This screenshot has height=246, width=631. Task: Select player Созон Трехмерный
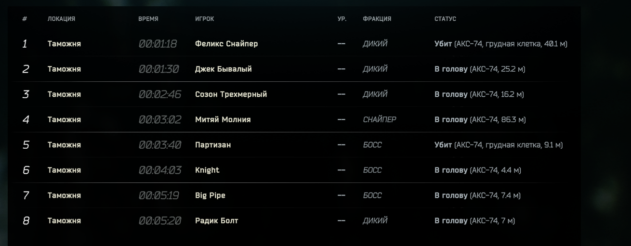231,94
